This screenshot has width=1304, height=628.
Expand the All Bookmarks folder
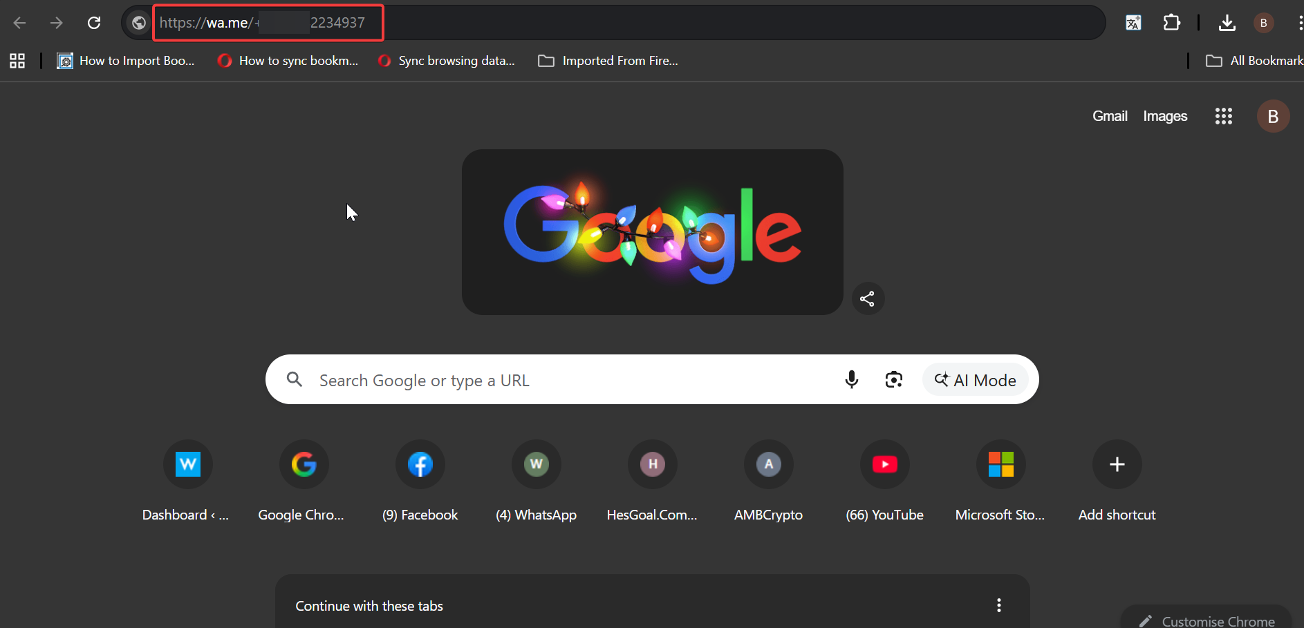(x=1254, y=61)
